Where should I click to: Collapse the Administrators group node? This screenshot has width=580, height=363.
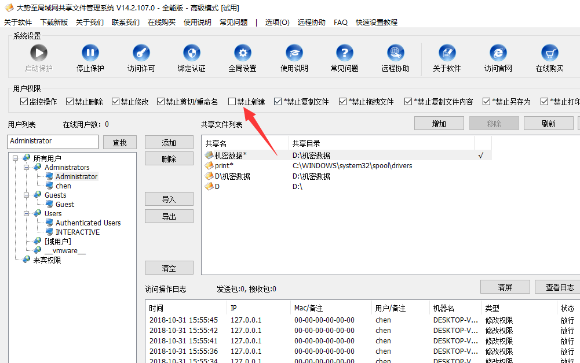coord(27,167)
